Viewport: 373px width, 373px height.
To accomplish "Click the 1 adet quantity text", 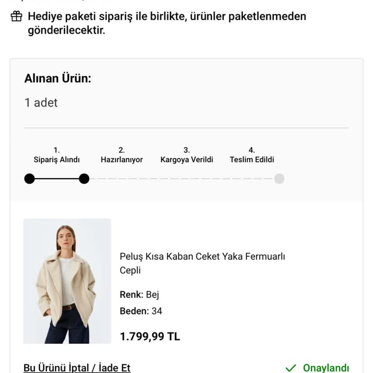I will 41,102.
